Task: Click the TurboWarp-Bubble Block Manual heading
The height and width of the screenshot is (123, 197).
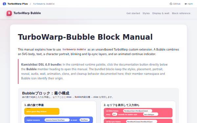Action: (x=85, y=37)
